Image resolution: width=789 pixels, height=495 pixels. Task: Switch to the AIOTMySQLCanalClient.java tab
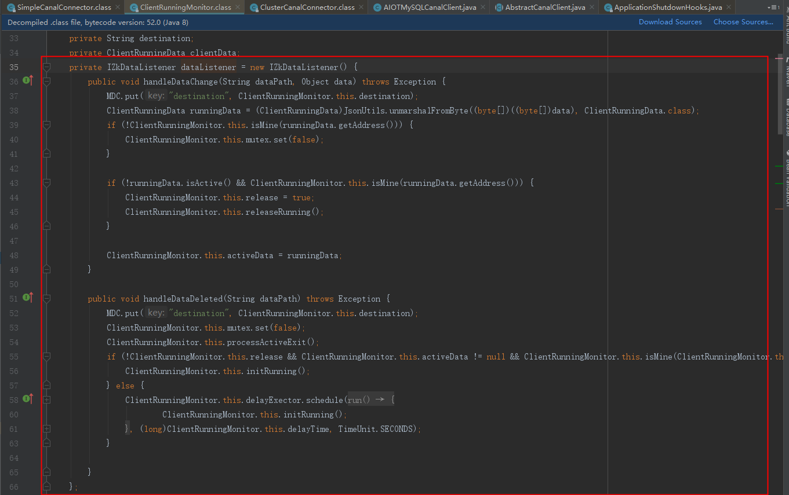[430, 8]
